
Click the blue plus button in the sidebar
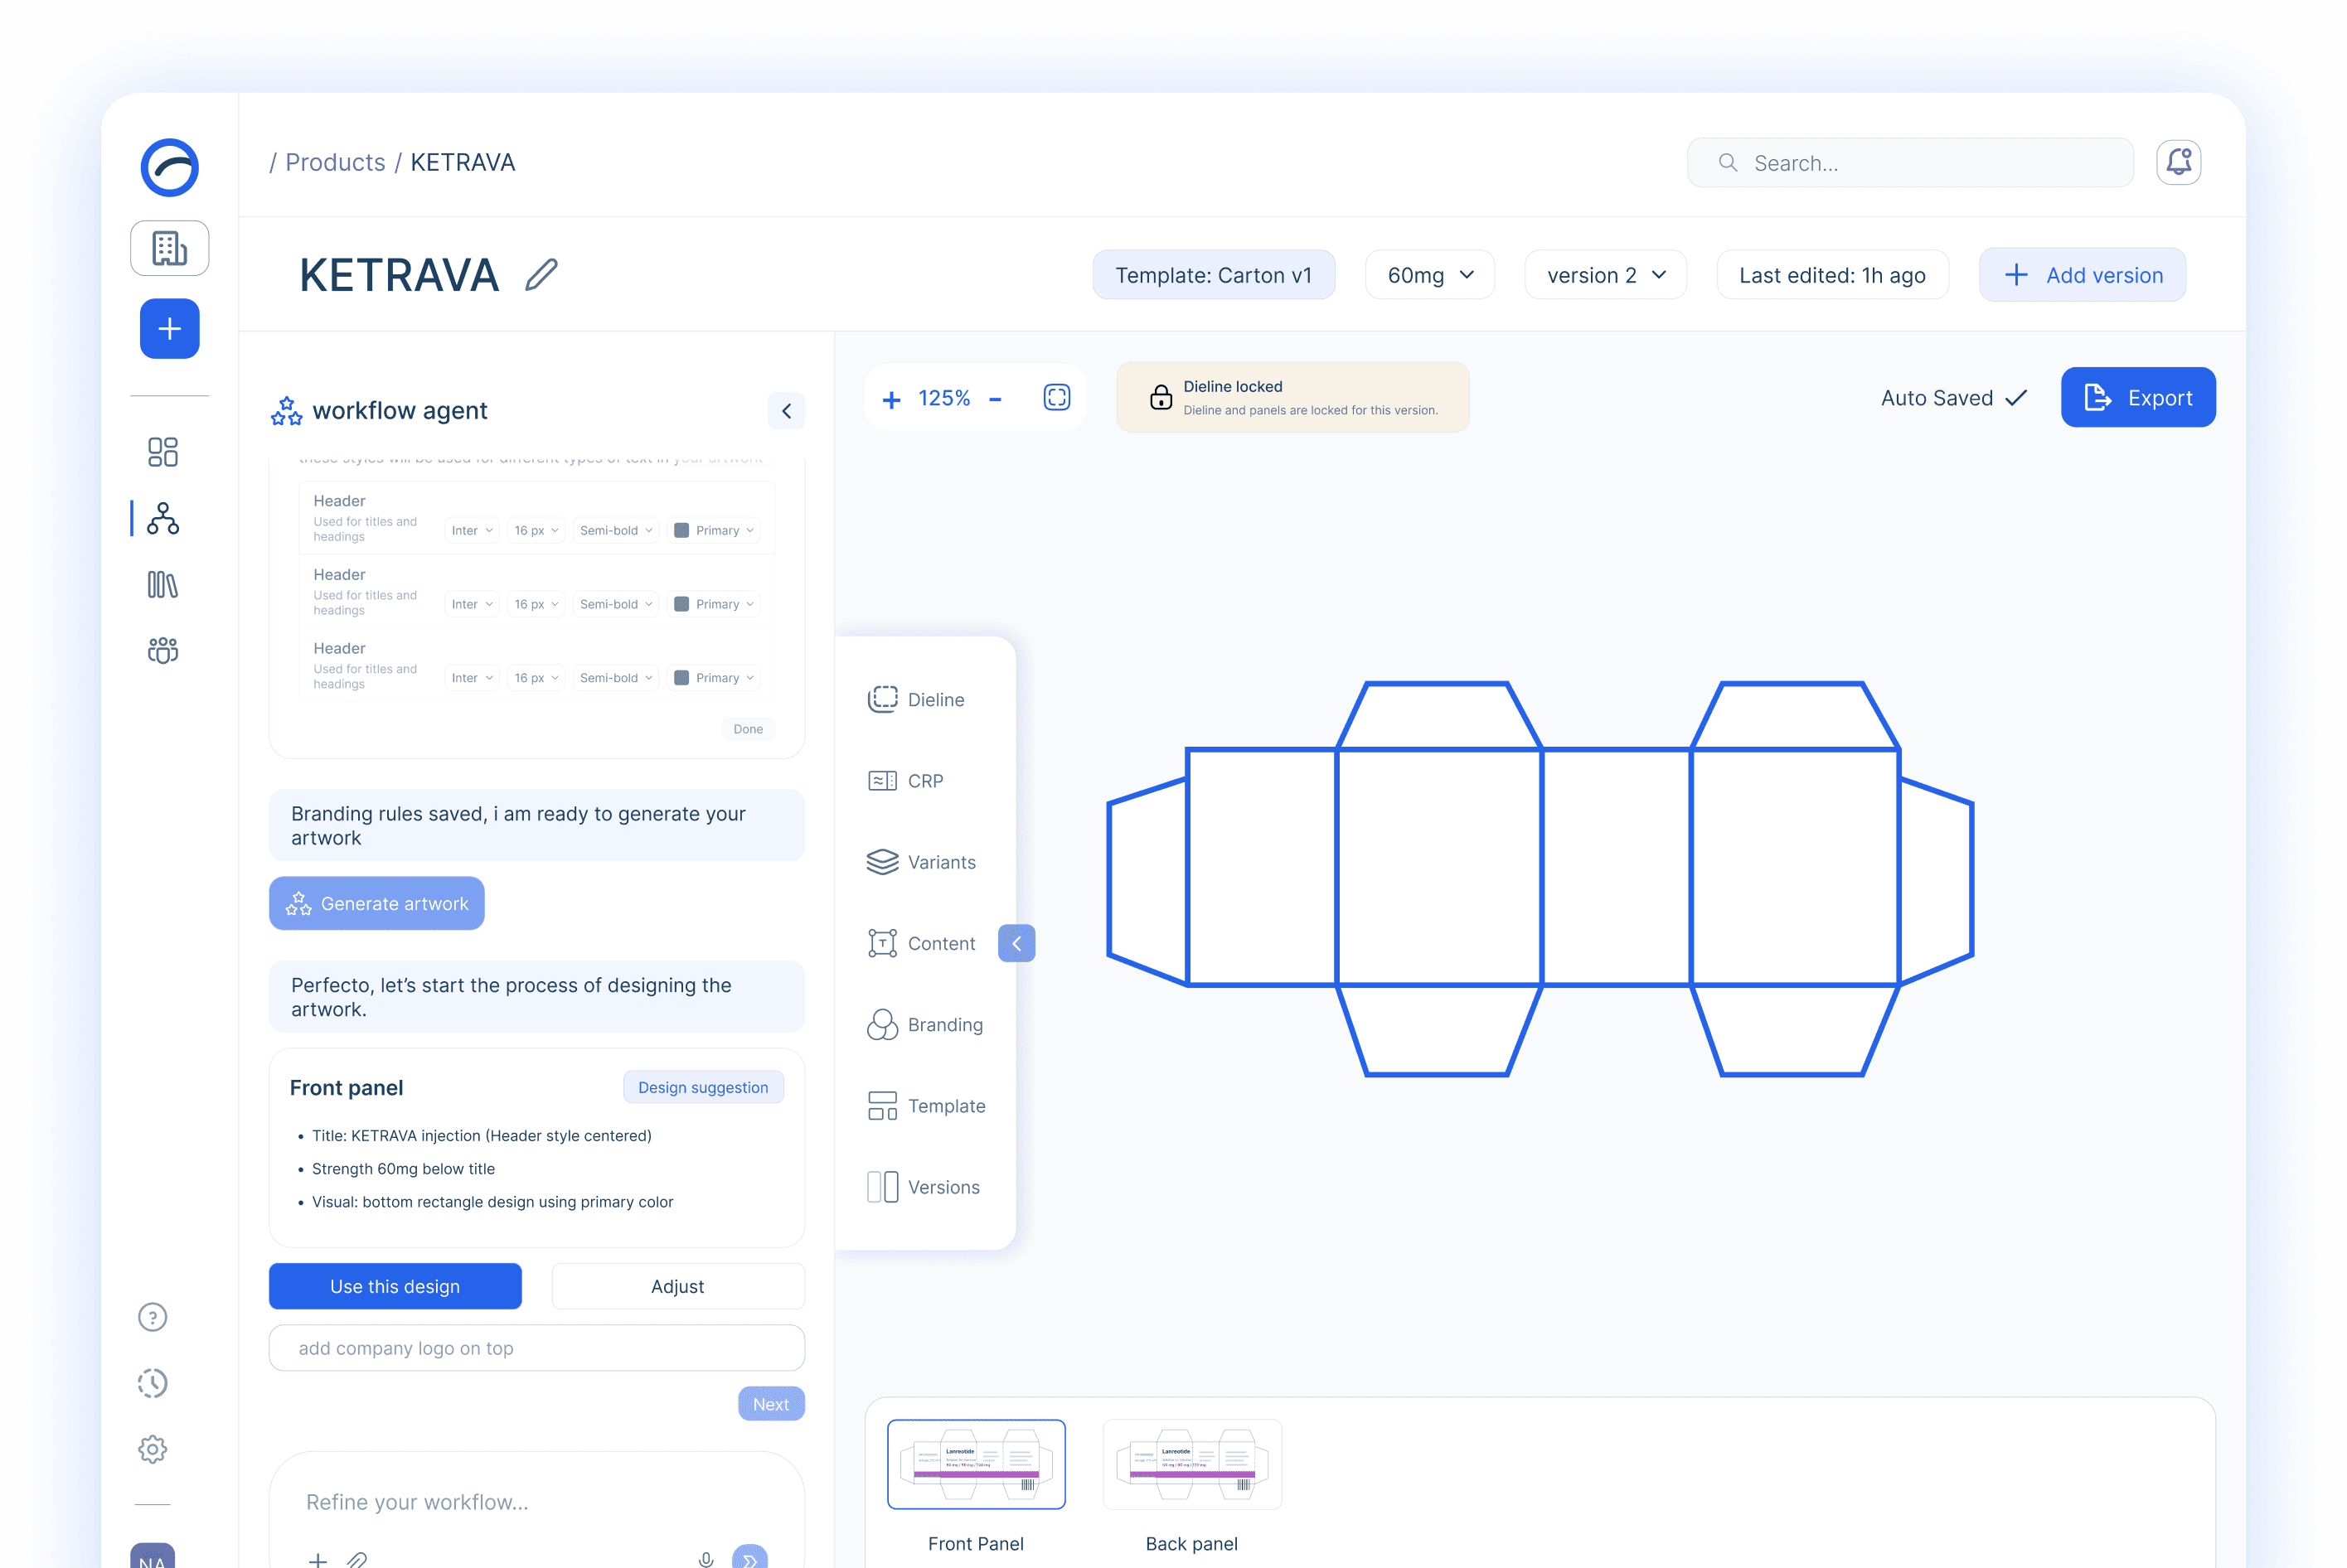[169, 329]
